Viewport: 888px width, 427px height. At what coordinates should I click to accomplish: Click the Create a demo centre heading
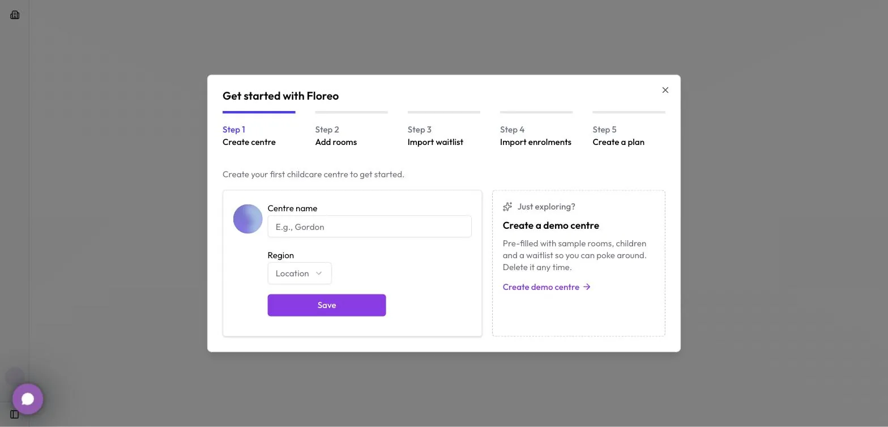click(x=551, y=225)
